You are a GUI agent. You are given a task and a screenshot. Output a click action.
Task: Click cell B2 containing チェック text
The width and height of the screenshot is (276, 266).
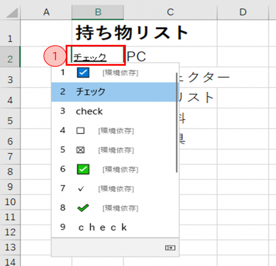(x=97, y=56)
